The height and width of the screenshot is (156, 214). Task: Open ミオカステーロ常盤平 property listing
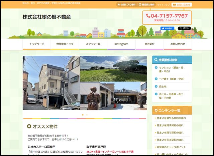tap(41, 147)
